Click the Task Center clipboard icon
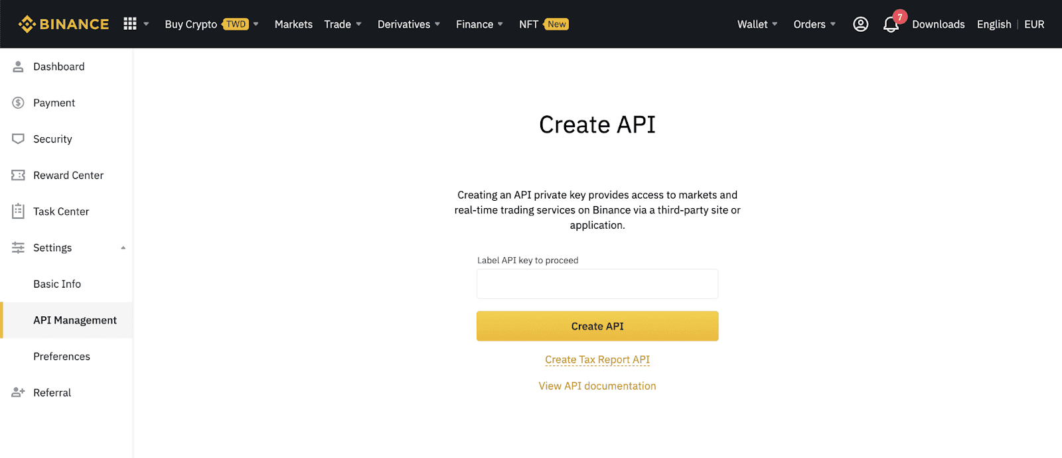The height and width of the screenshot is (458, 1062). point(18,211)
